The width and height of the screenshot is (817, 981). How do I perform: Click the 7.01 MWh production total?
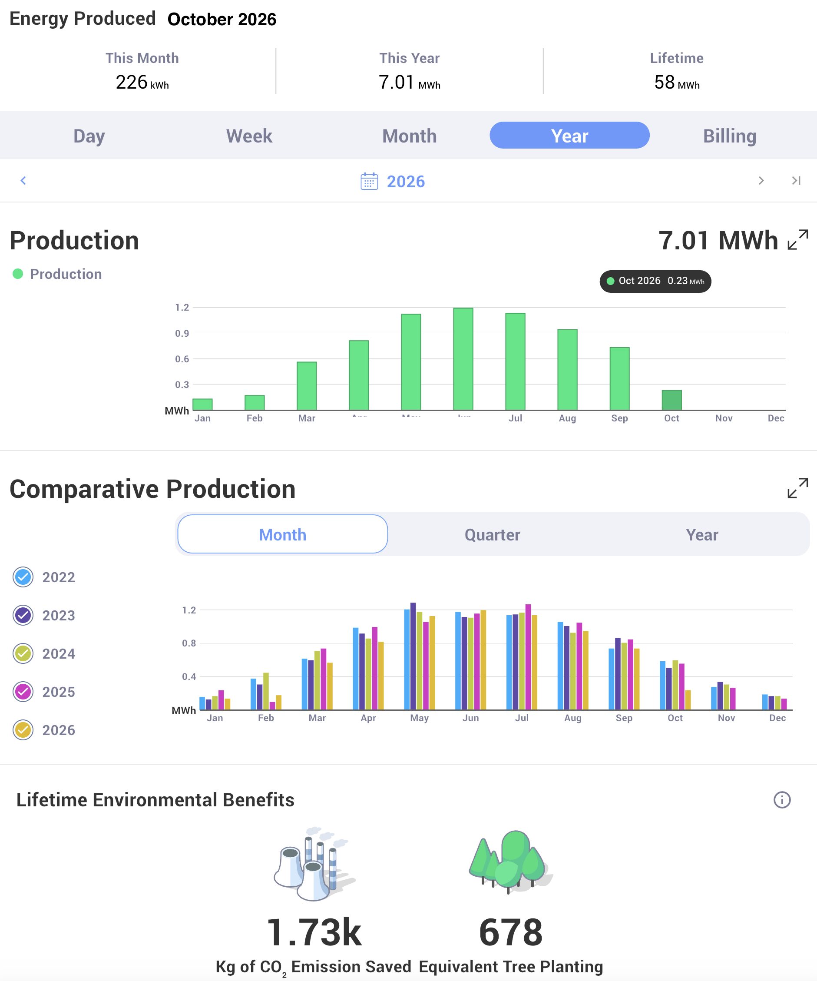(718, 241)
